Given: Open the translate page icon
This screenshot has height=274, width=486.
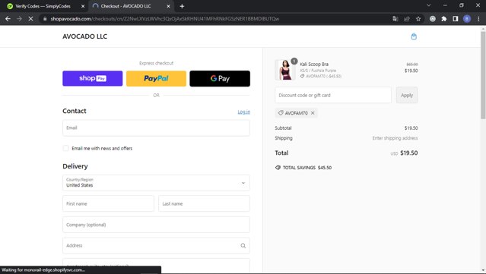Looking at the screenshot, I should [395, 19].
